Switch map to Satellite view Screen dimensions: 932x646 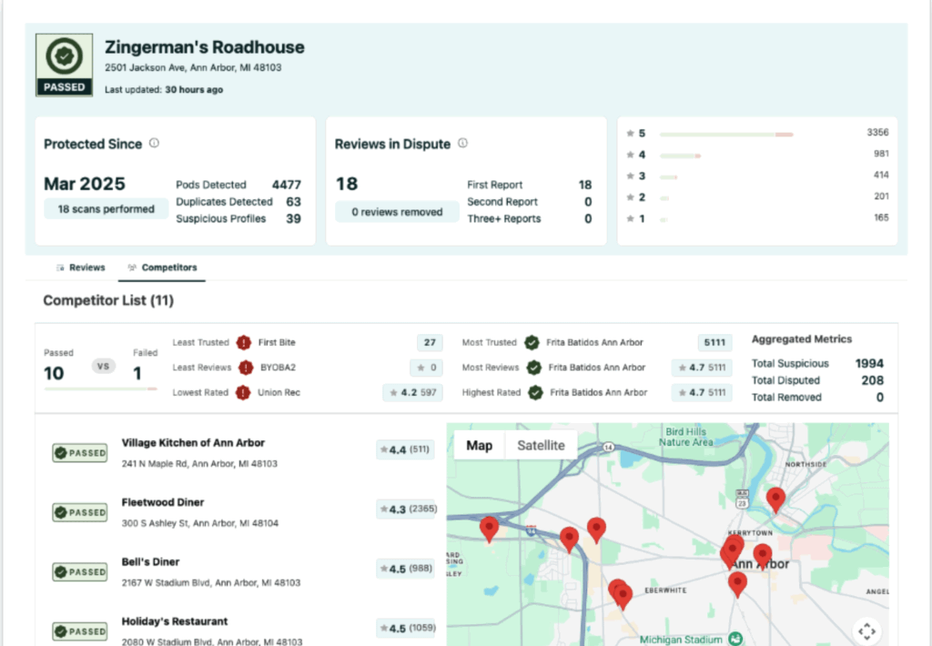(541, 446)
